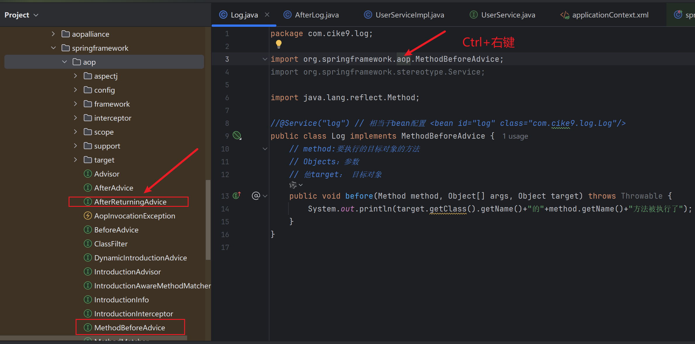Image resolution: width=695 pixels, height=344 pixels.
Task: Click the project tree horizontal scrollbar
Action: coord(93,338)
